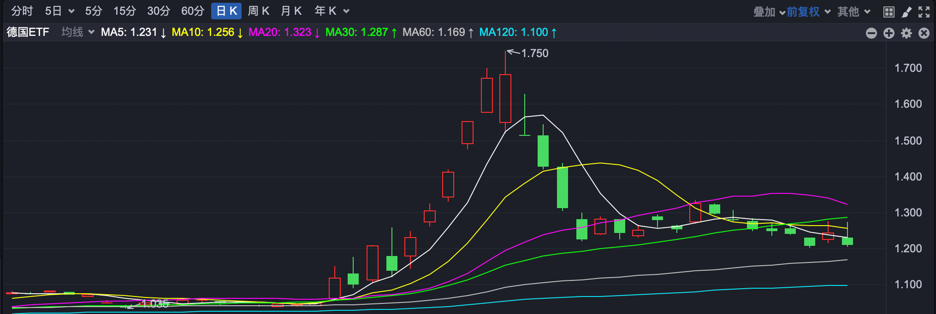Click the 1.750 high price marker
936x314 pixels.
point(535,53)
